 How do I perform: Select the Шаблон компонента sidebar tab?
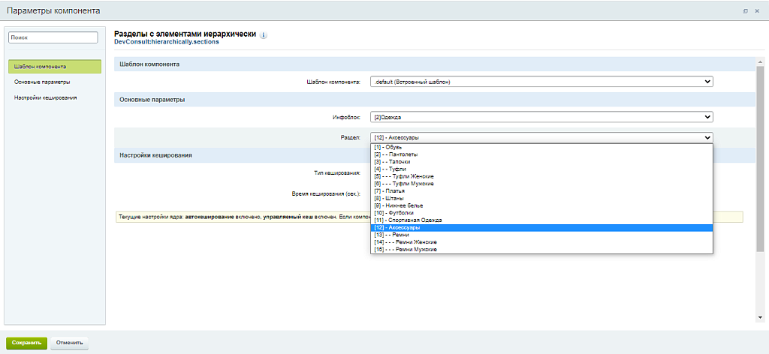(55, 67)
